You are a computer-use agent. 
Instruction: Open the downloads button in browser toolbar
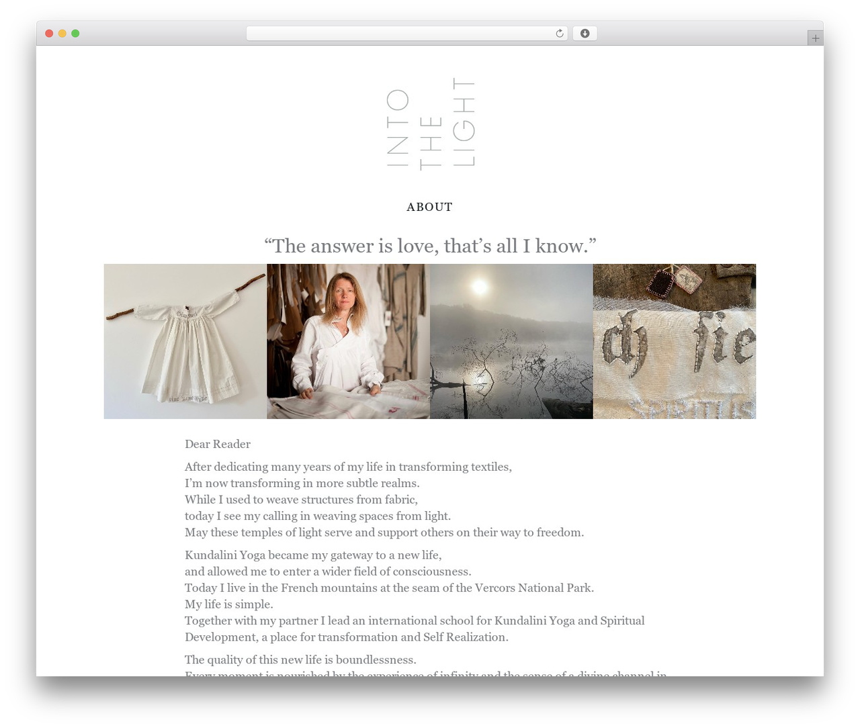click(x=585, y=34)
